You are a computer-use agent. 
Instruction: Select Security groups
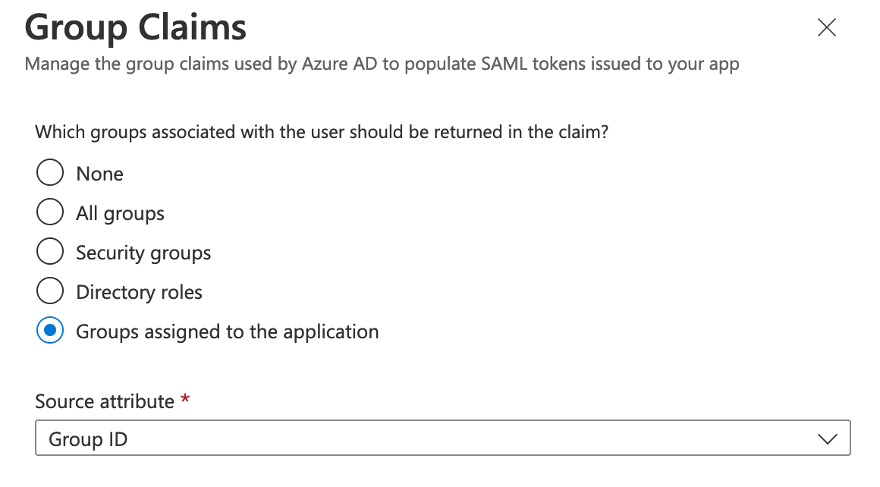[49, 251]
